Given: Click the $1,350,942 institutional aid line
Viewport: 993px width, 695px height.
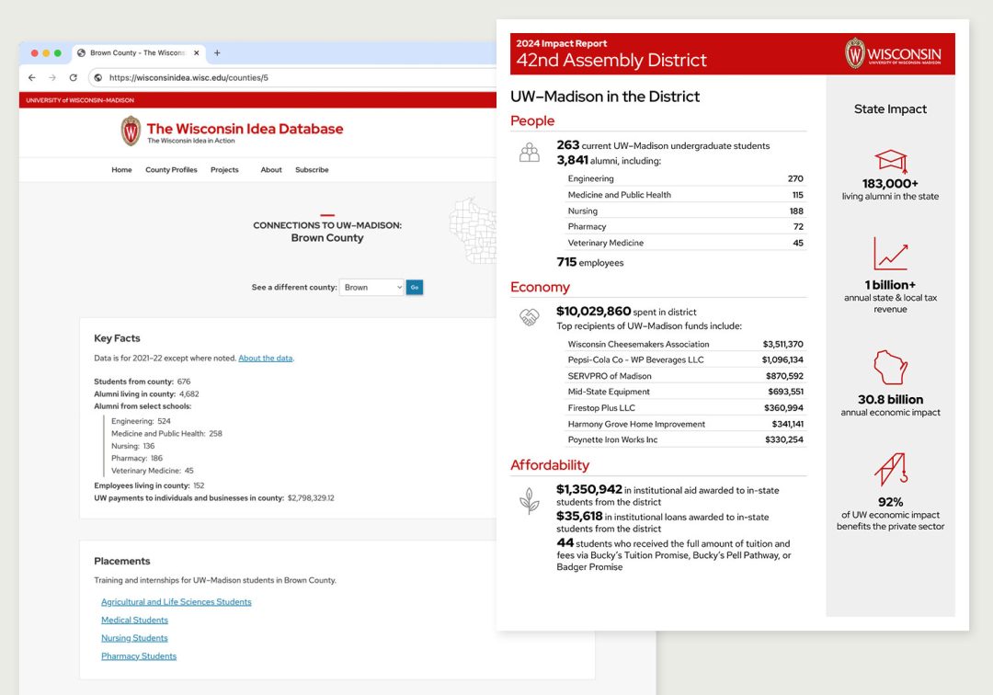Looking at the screenshot, I should pyautogui.click(x=668, y=496).
